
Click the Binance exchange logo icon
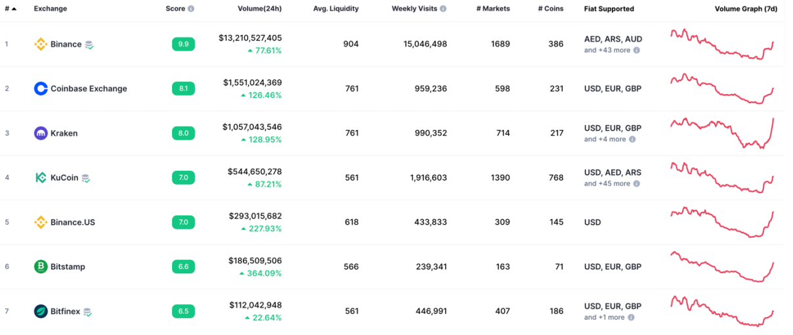[x=41, y=44]
